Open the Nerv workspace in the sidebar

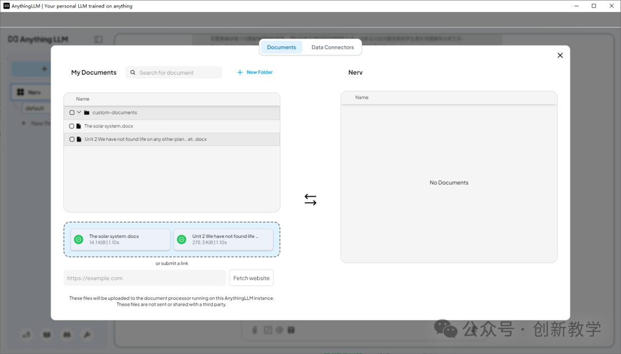tap(31, 93)
